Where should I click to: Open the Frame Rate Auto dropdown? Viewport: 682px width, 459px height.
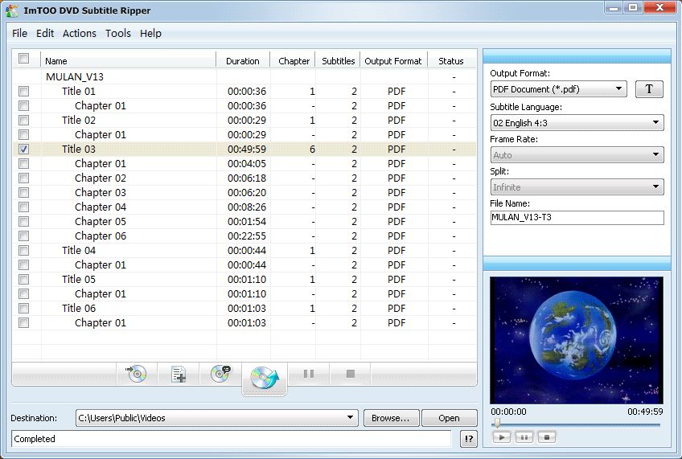[577, 154]
